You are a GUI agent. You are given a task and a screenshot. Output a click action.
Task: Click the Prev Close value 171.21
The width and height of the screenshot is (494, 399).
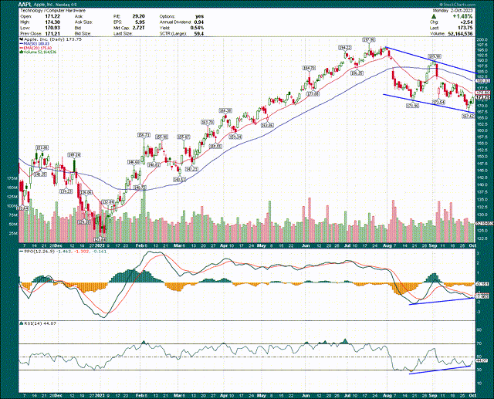(52, 33)
